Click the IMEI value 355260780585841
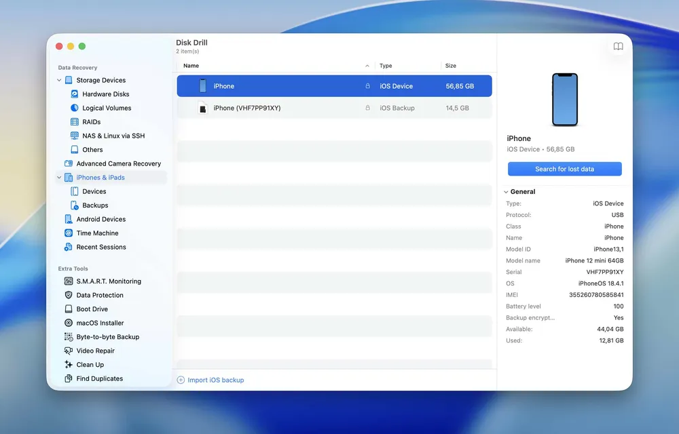Viewport: 679px width, 434px height. 596,295
